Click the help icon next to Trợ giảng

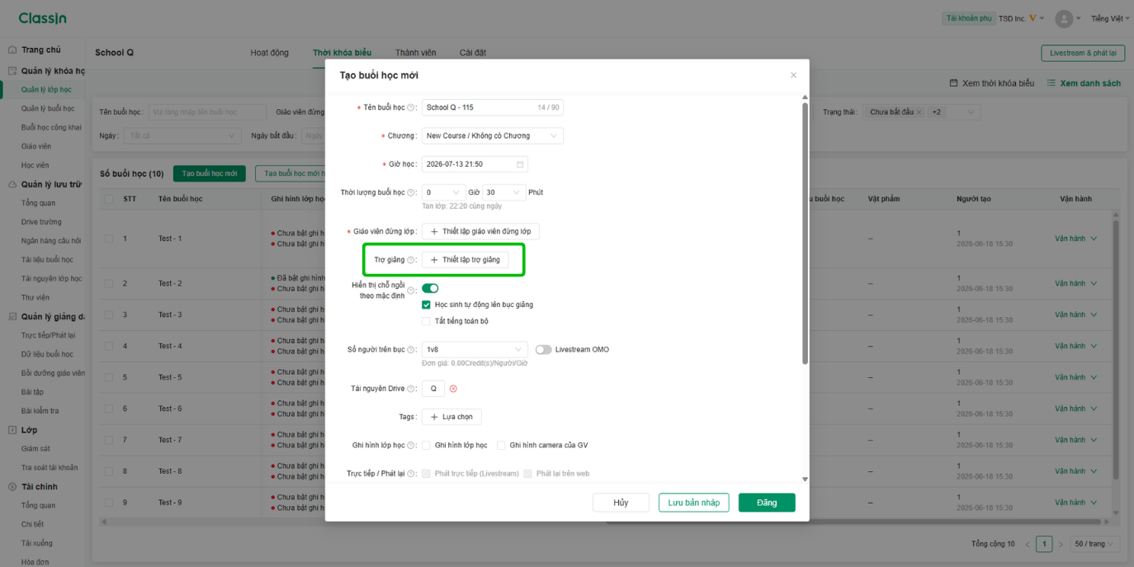tap(411, 260)
